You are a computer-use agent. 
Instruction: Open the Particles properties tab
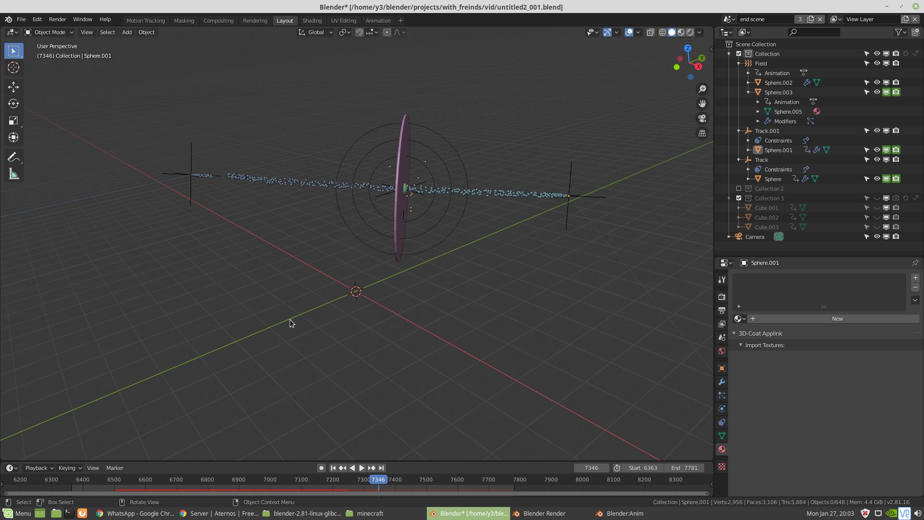721,395
